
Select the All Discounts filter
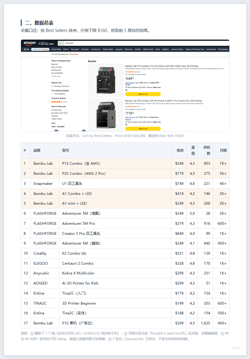click(x=56, y=110)
